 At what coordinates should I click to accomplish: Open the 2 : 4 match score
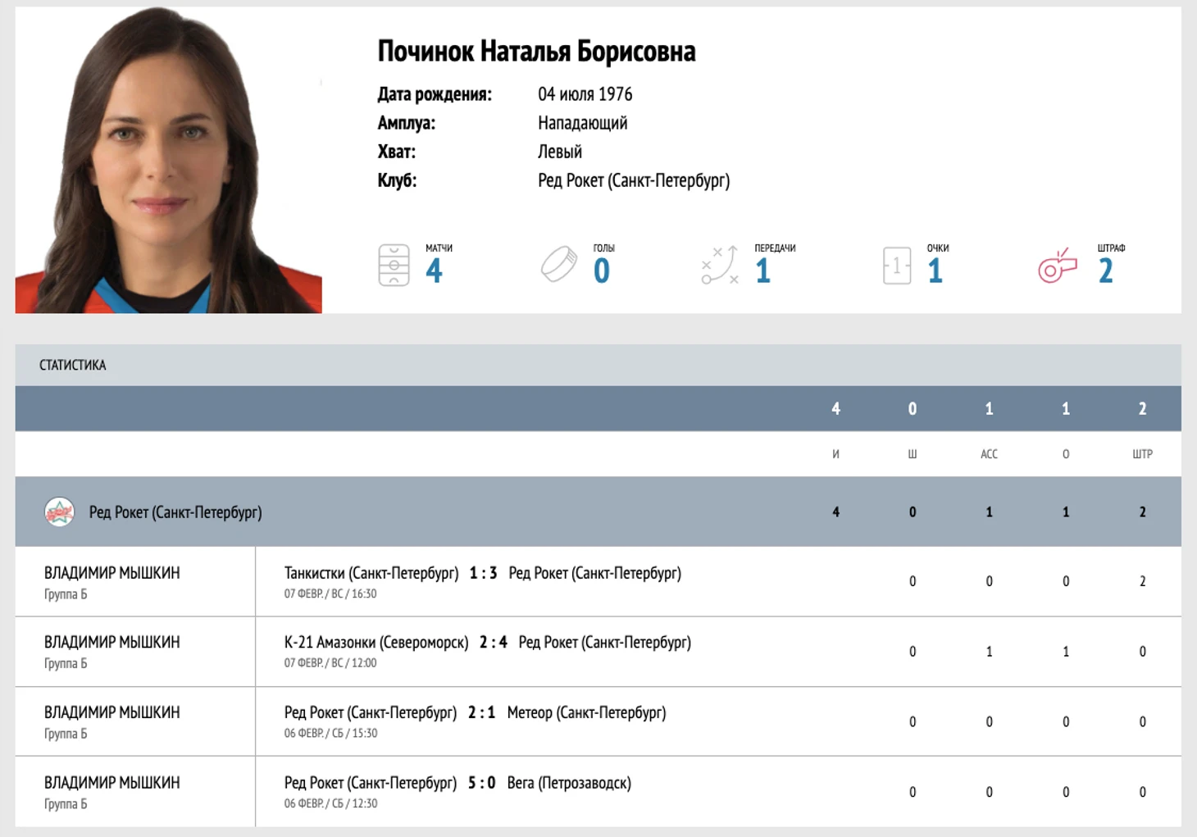coord(494,643)
